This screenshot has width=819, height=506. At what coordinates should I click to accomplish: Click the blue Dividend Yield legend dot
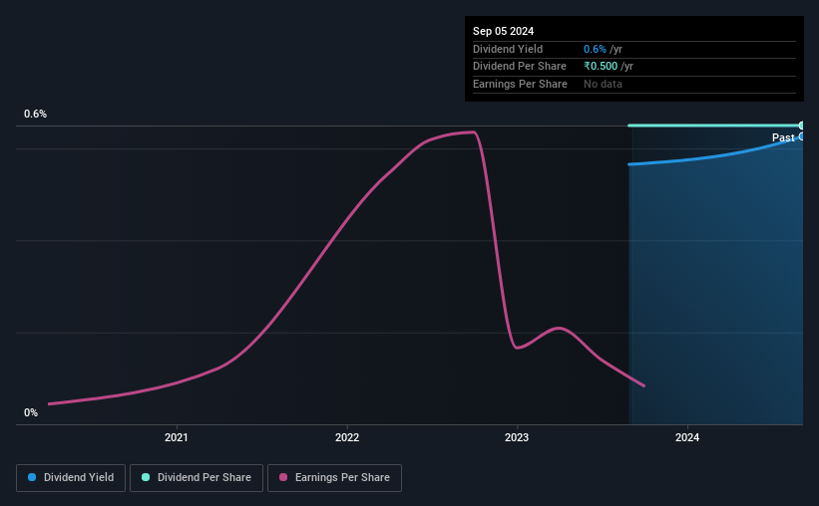32,477
